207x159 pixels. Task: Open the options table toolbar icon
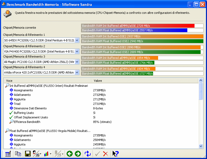click(8, 154)
